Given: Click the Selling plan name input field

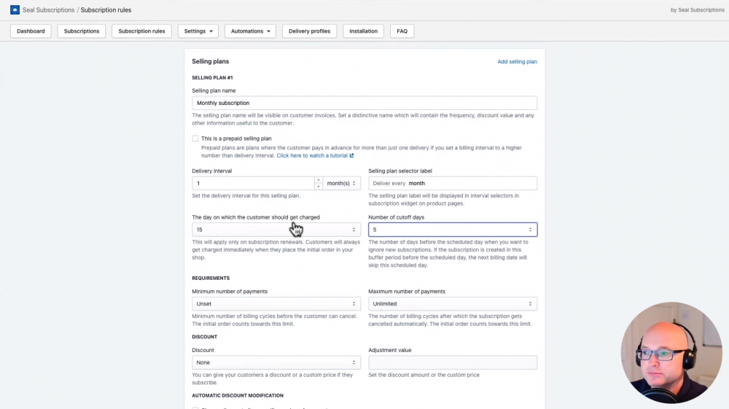Looking at the screenshot, I should pyautogui.click(x=364, y=103).
